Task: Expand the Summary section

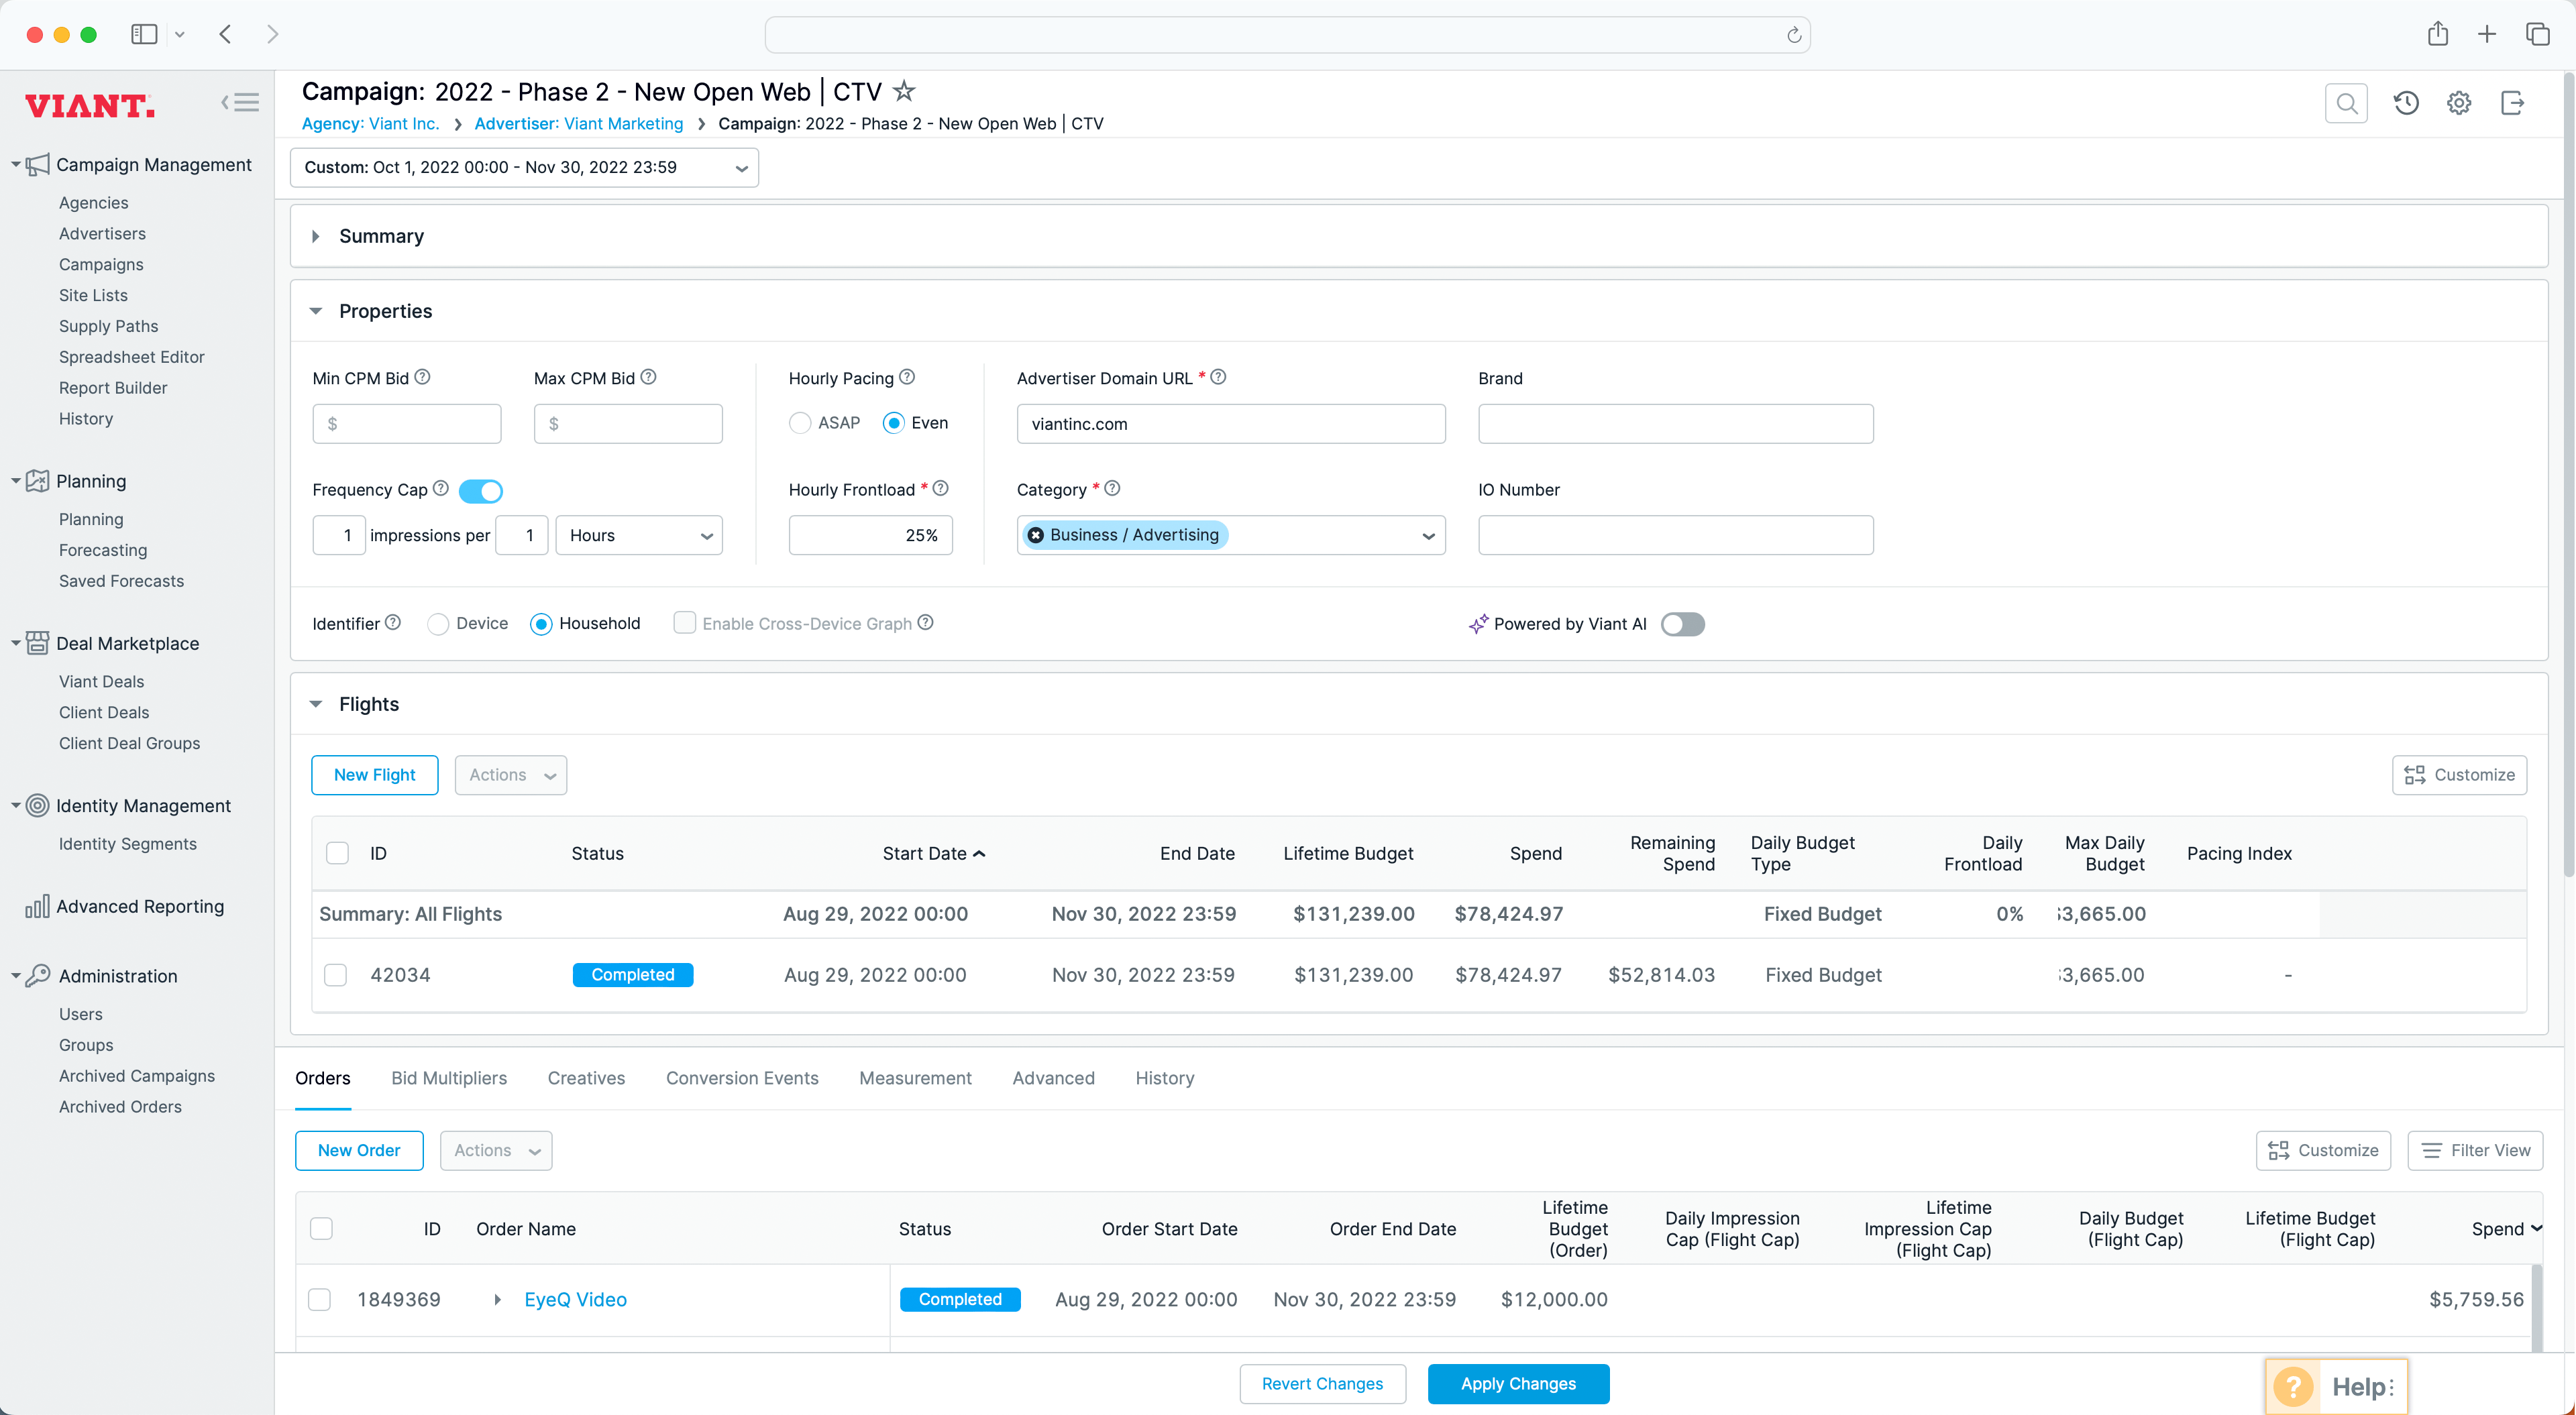Action: point(316,236)
